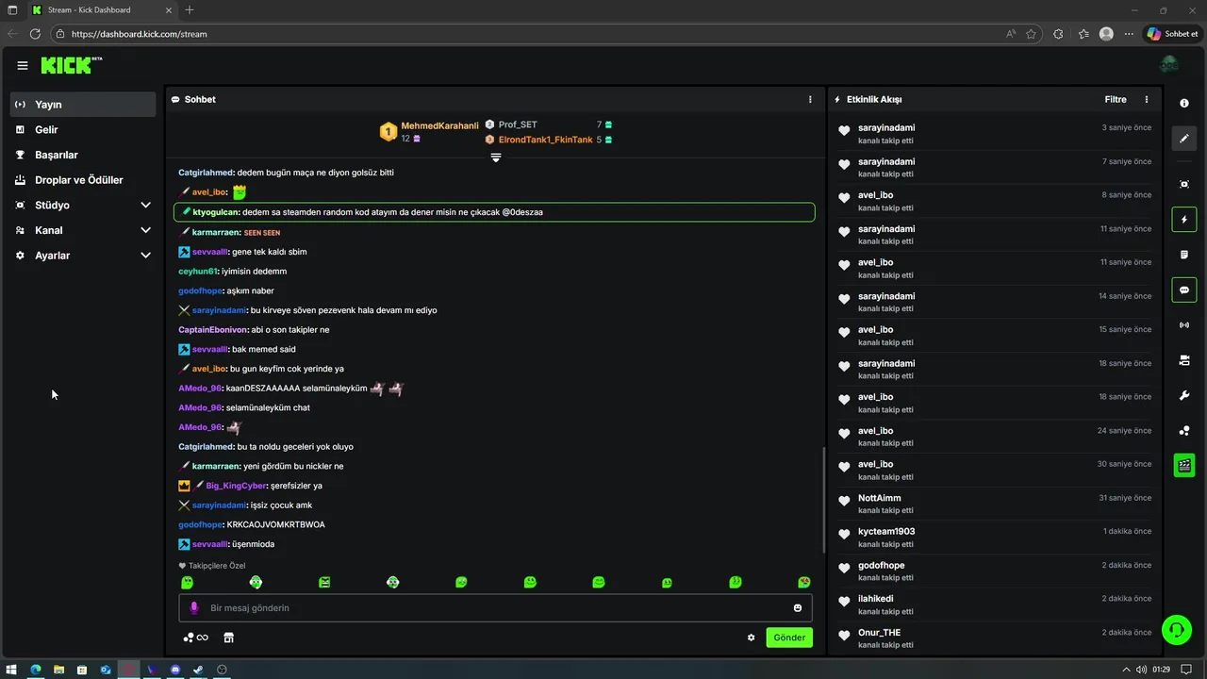The height and width of the screenshot is (679, 1207).
Task: Open Steam from the taskbar
Action: point(198,670)
